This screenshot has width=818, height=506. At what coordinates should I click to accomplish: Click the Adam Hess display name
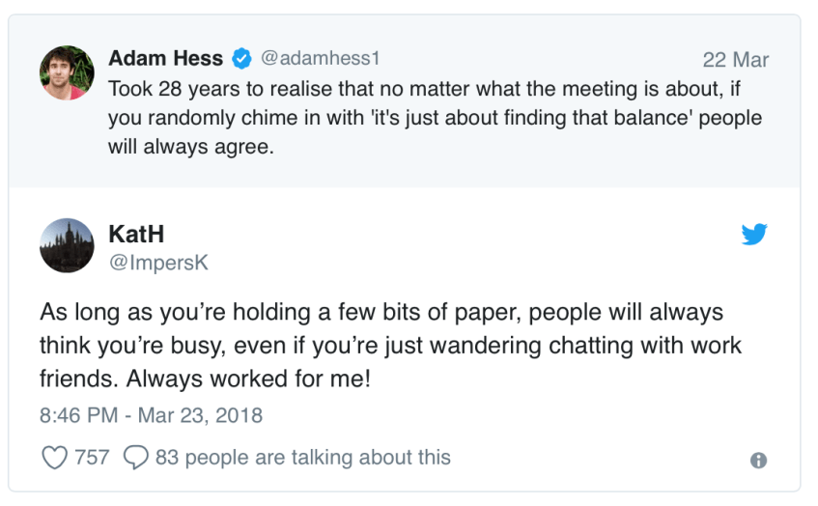165,59
